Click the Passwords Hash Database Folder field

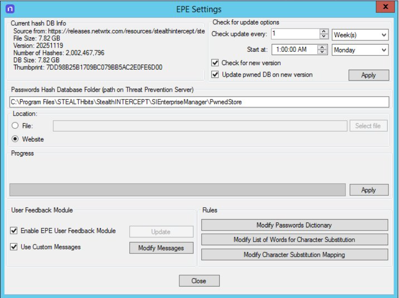199,102
